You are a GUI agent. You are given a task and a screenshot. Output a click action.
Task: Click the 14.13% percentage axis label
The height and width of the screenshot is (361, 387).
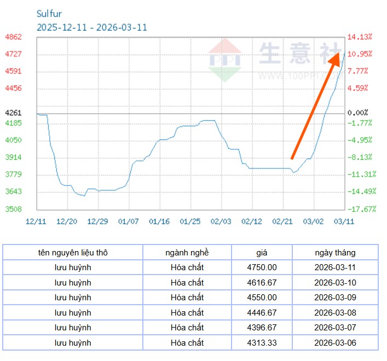coord(360,37)
